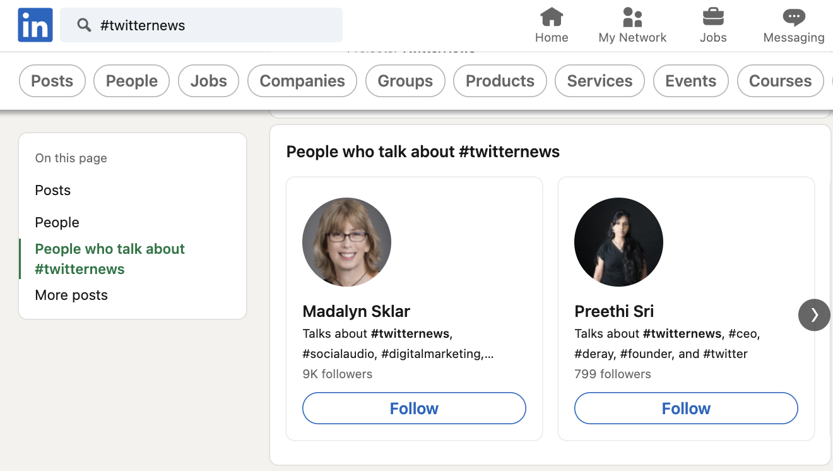Jump to More posts section
Image resolution: width=833 pixels, height=471 pixels.
[x=71, y=295]
